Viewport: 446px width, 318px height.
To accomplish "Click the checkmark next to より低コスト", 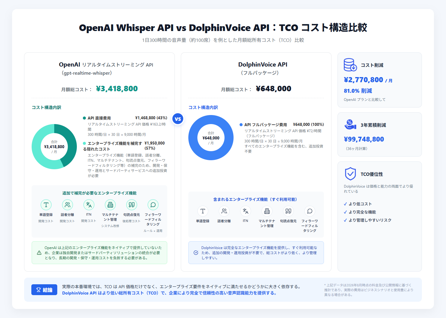I will (x=345, y=204).
